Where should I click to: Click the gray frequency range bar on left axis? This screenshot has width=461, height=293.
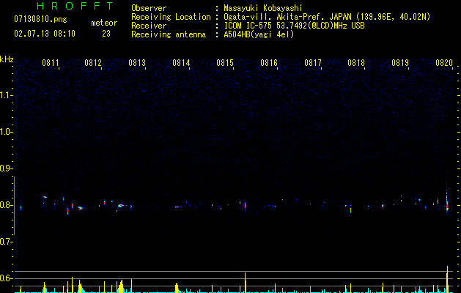click(x=15, y=206)
